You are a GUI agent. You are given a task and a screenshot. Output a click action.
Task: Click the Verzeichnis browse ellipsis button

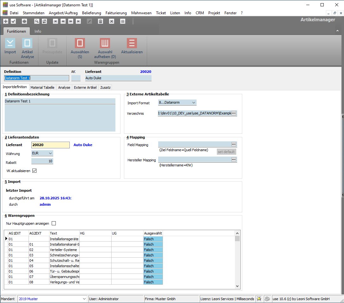[234, 113]
